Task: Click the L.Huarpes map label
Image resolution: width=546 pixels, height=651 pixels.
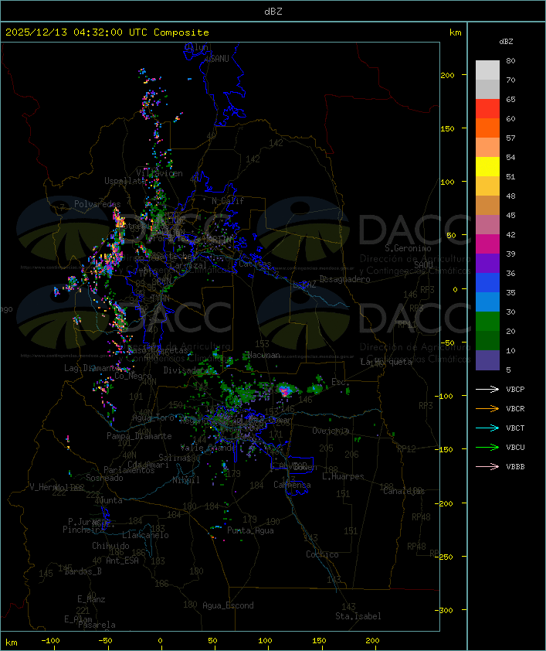Action: 343,476
